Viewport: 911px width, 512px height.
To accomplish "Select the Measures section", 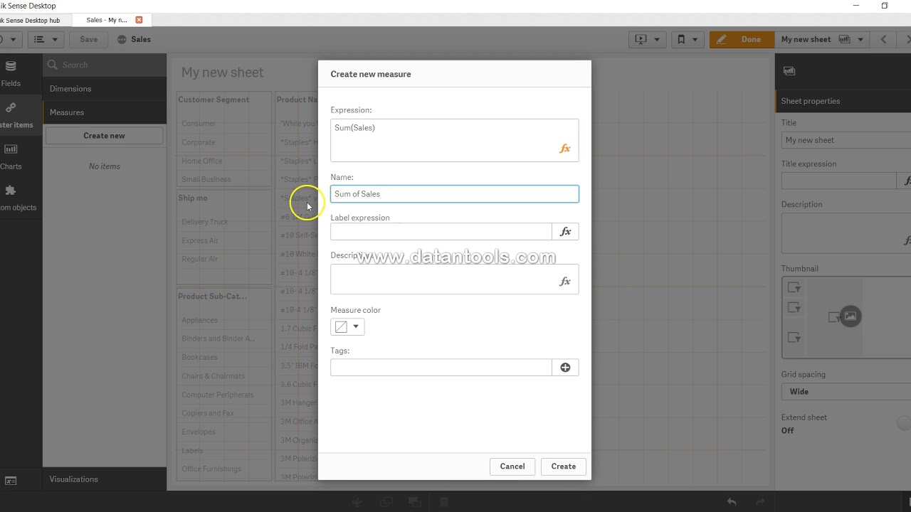I will pos(105,112).
